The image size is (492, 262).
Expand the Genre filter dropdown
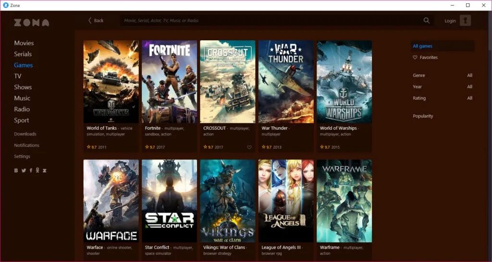coord(443,75)
